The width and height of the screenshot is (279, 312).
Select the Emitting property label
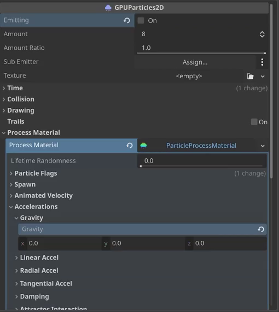(16, 20)
